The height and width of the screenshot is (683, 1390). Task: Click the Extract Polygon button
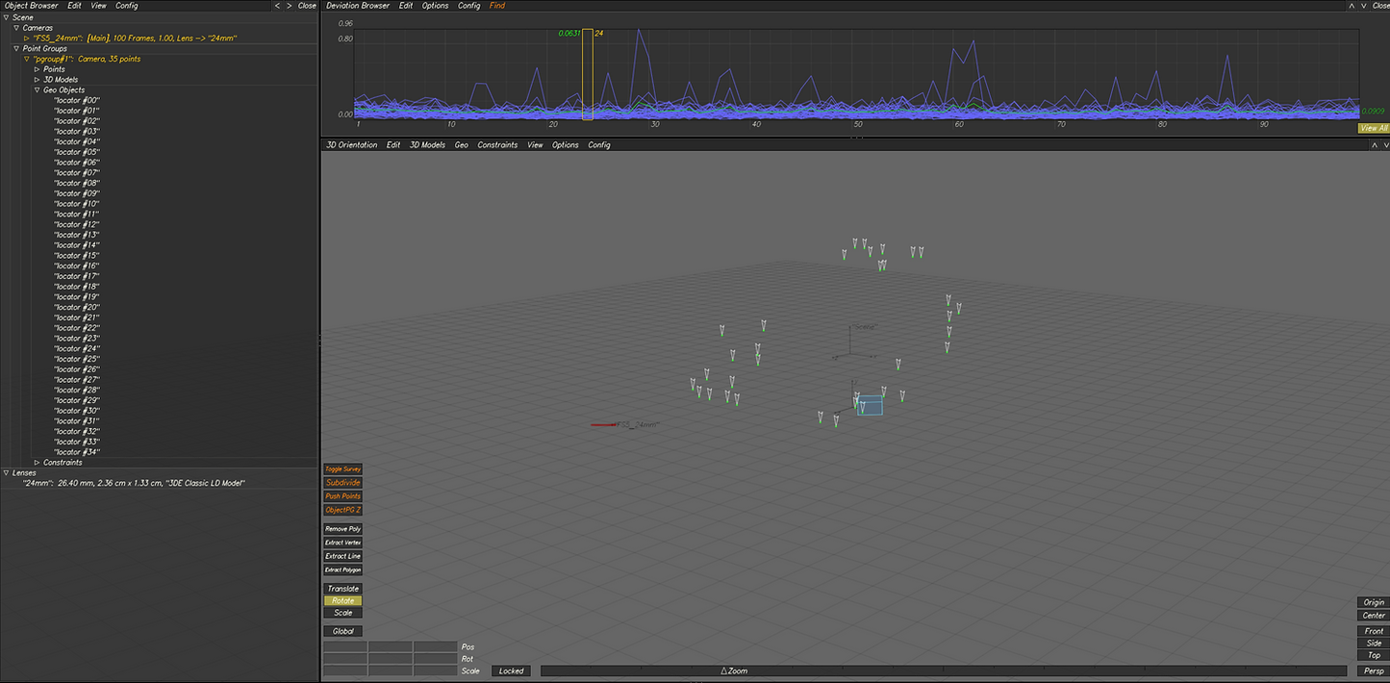point(342,569)
